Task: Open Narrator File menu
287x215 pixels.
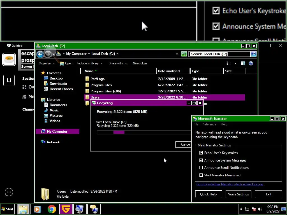Action: 196,124
